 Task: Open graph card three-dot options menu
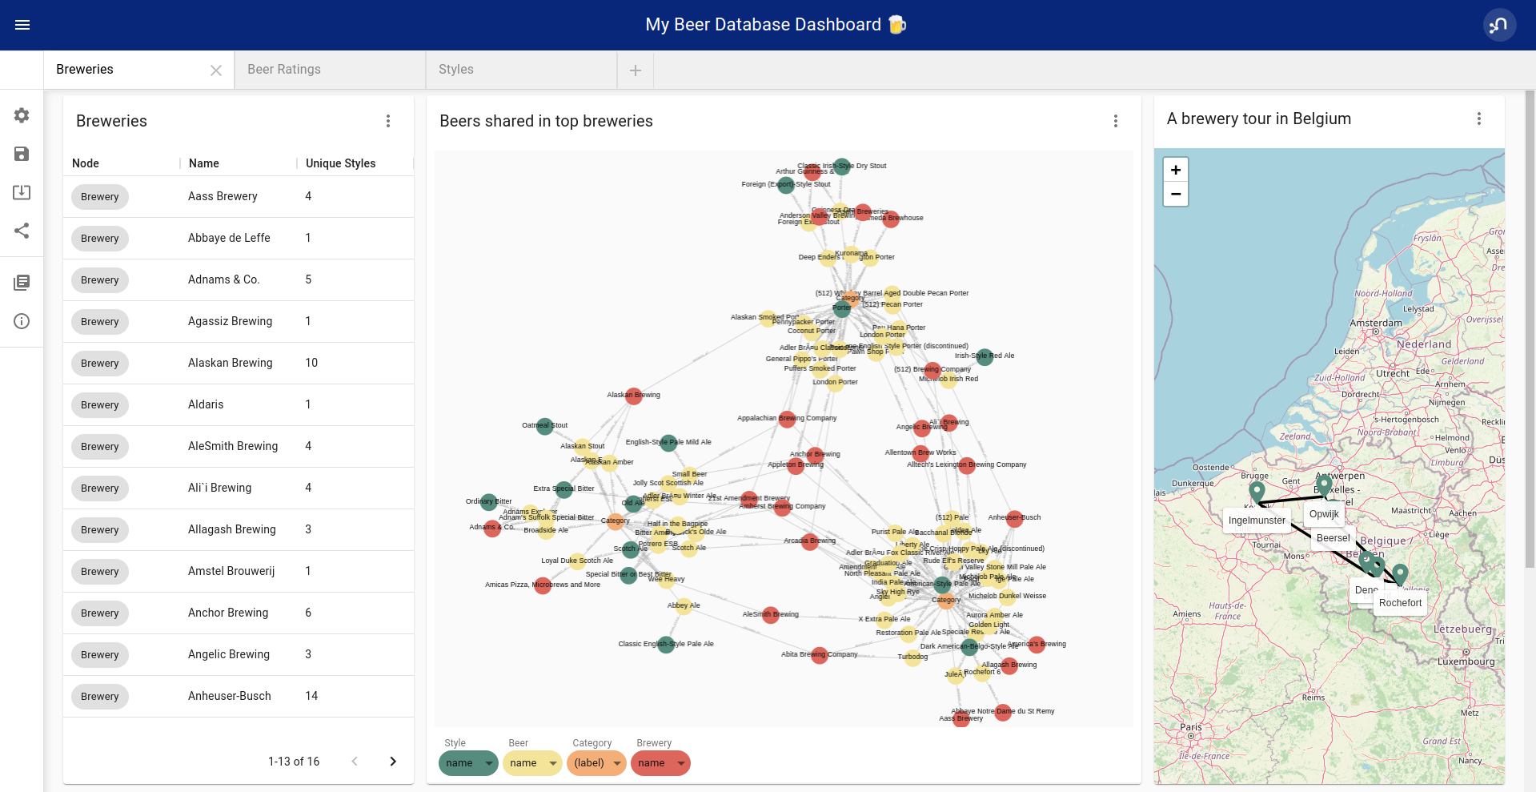(1116, 121)
